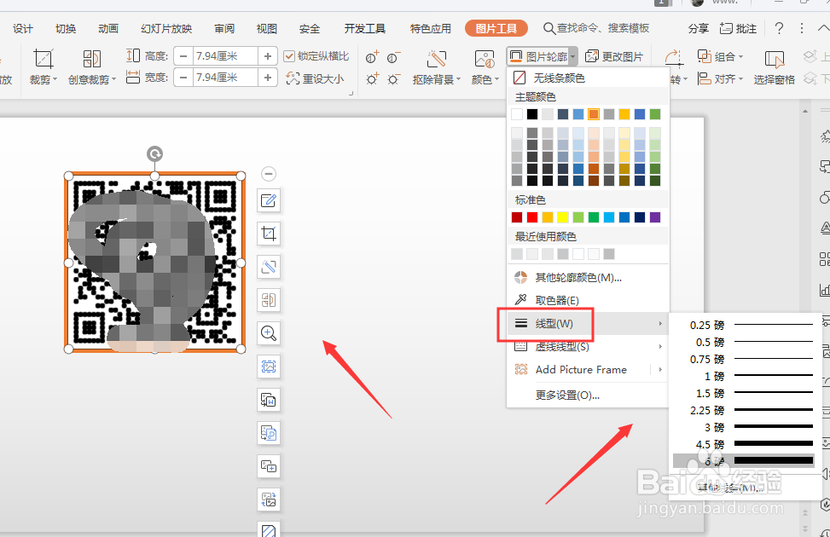The image size is (830, 537).
Task: Click the search commands field
Action: pyautogui.click(x=597, y=28)
